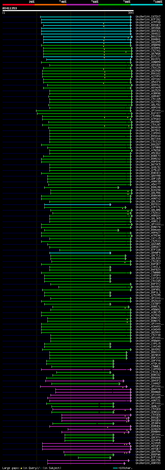This screenshot has height=470, width=165.
Task: Select the UniRef100_B6U2S9 label
Action: 148,37
